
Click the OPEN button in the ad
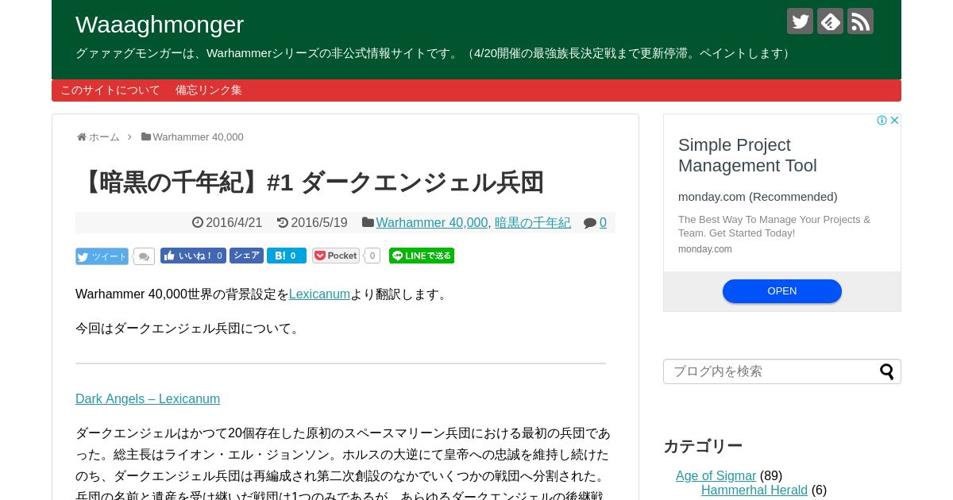782,291
